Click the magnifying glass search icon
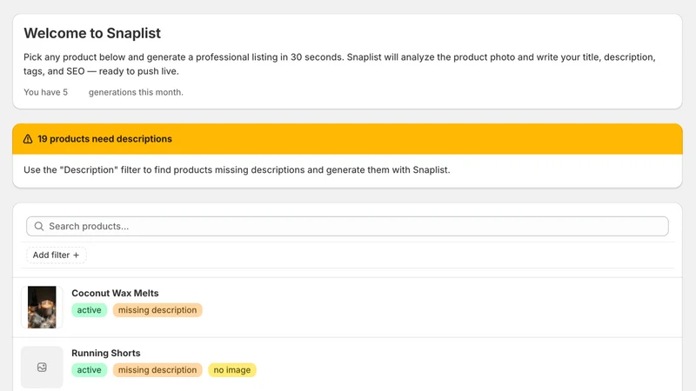Screen dimensions: 696x391 (39, 226)
